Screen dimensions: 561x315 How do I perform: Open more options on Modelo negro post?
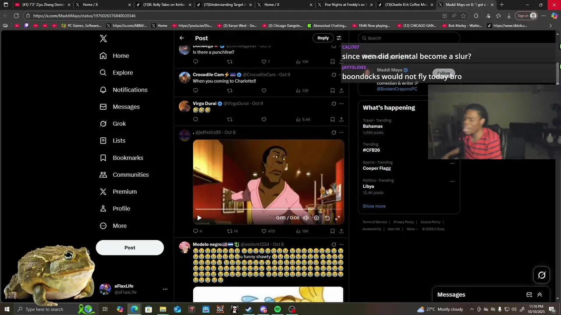tap(341, 245)
